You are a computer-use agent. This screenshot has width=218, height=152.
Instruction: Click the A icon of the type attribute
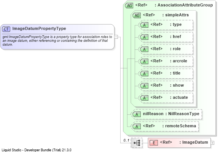tap(144, 25)
